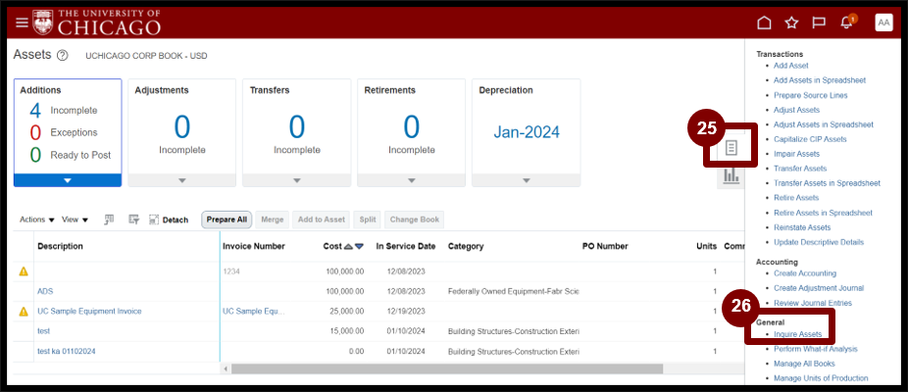This screenshot has width=908, height=392.
Task: Select the Create Accounting task
Action: coord(805,273)
